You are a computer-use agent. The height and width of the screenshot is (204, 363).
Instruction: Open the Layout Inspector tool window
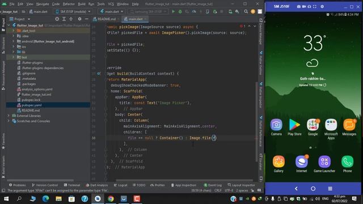(241, 185)
